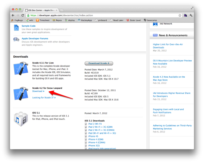204x163 pixels.
Task: Open the Outer Level bookmark
Action: tap(134, 20)
